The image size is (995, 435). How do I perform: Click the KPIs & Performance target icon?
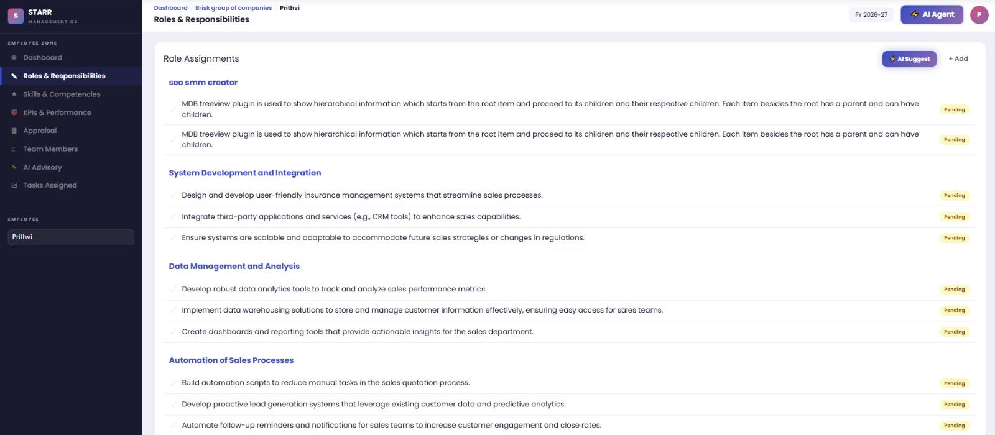(14, 112)
